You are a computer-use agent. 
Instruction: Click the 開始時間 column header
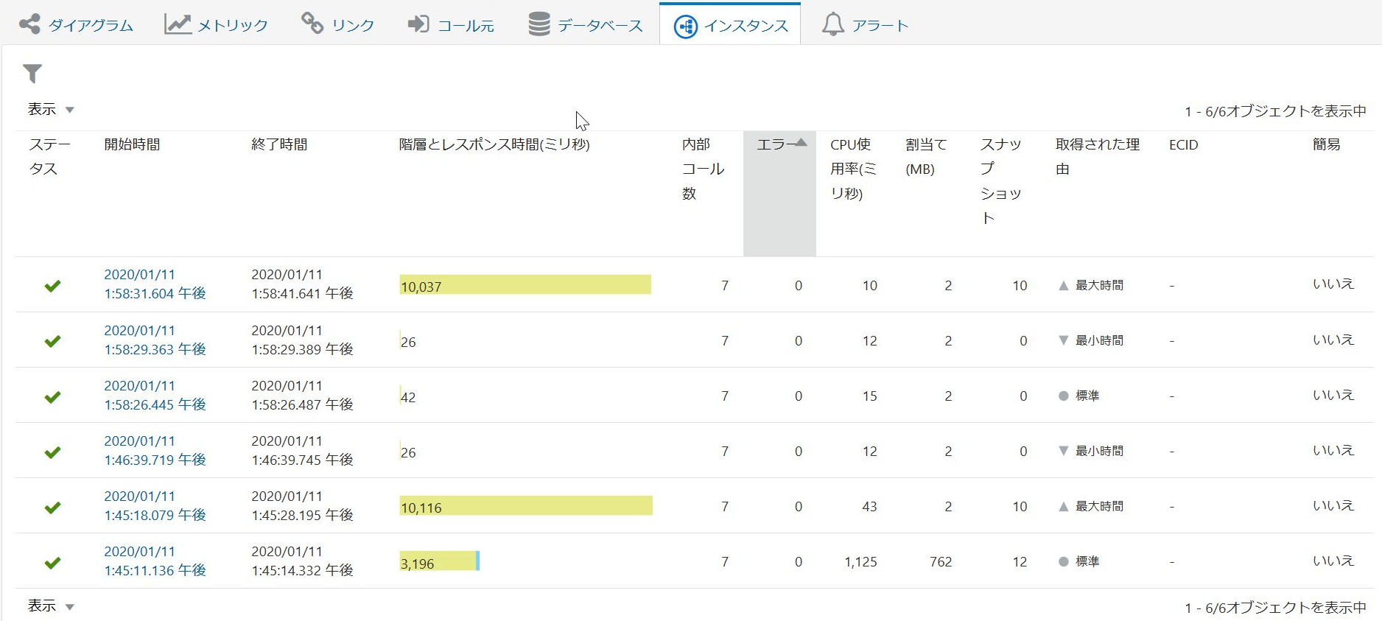click(132, 144)
